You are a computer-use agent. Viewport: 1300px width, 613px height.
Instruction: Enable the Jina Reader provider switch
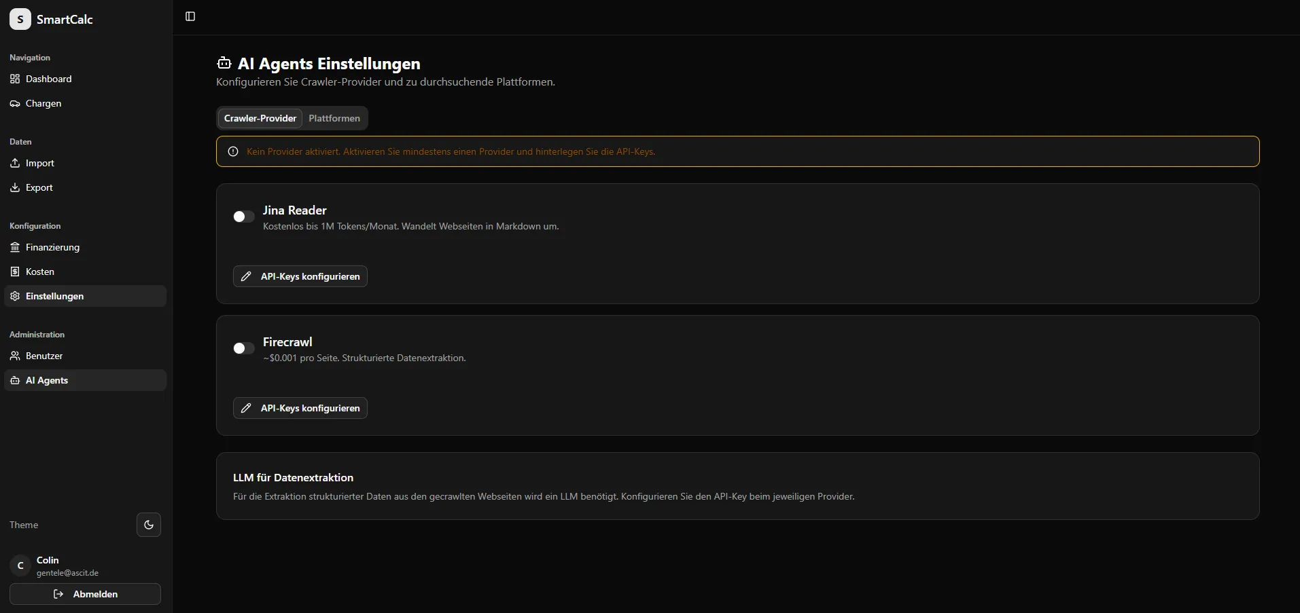coord(243,217)
